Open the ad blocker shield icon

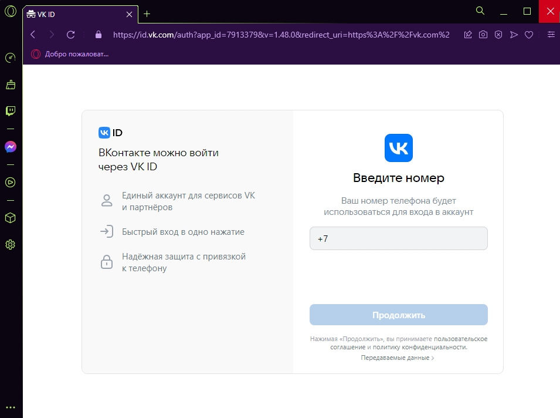pos(498,34)
